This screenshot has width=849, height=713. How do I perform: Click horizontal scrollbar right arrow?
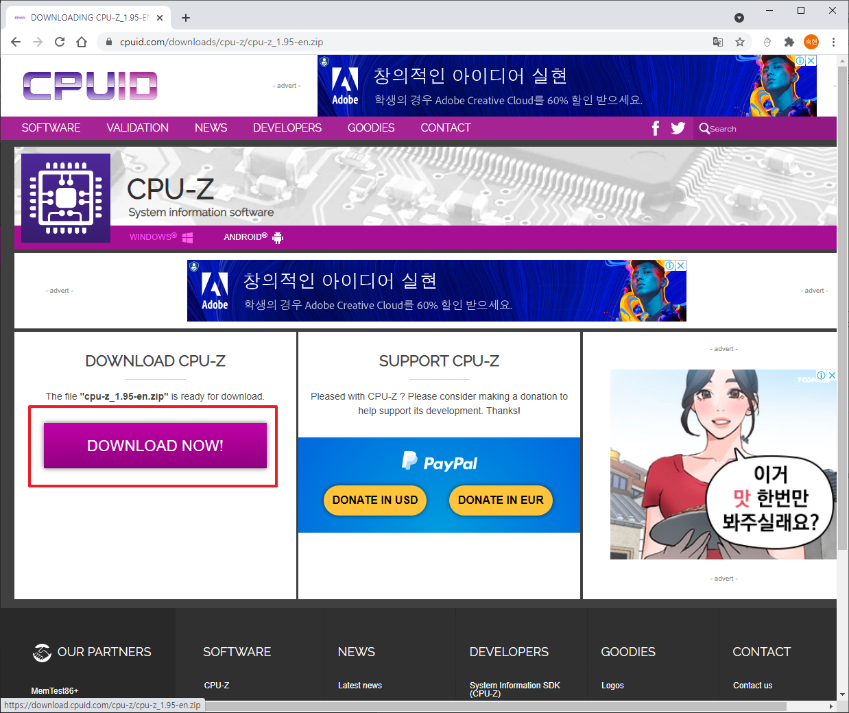click(831, 706)
